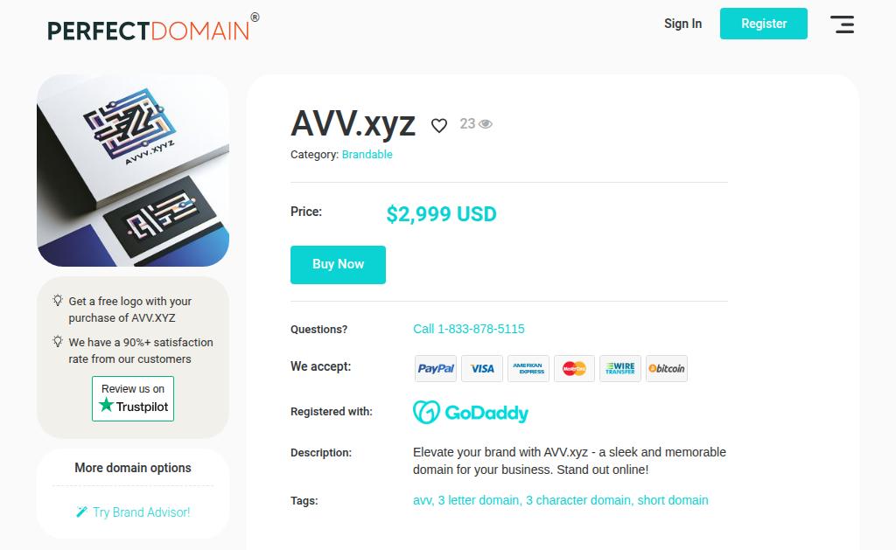Click the MasterCard payment icon
This screenshot has width=896, height=550.
click(574, 369)
